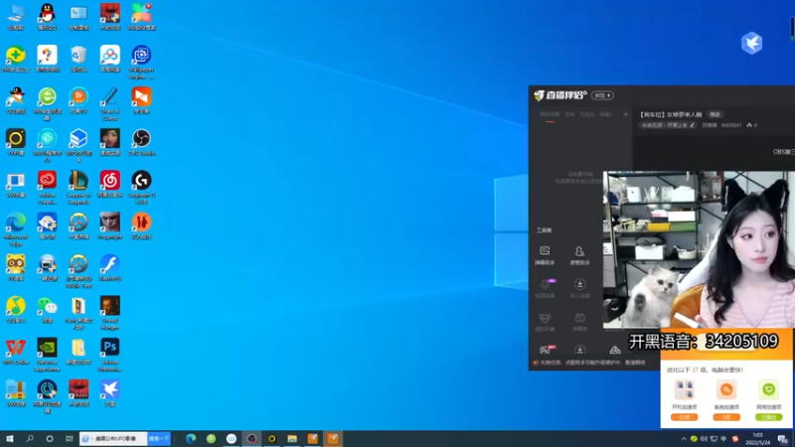The width and height of the screenshot is (795, 447).
Task: Launch Wallpaper Engine desktop shortcut
Action: coord(141,62)
